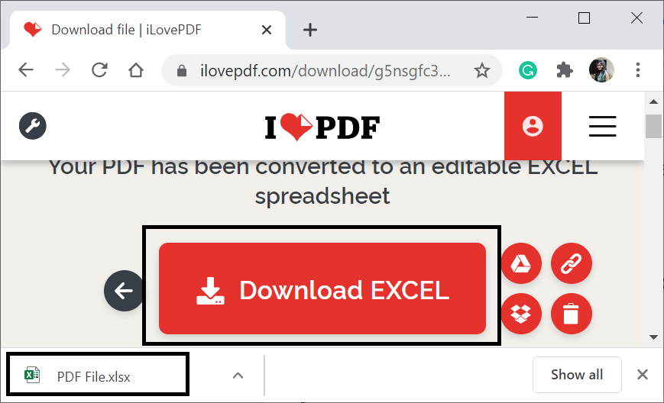Image resolution: width=664 pixels, height=403 pixels.
Task: Click the page scrollbar thumb
Action: coord(653,126)
